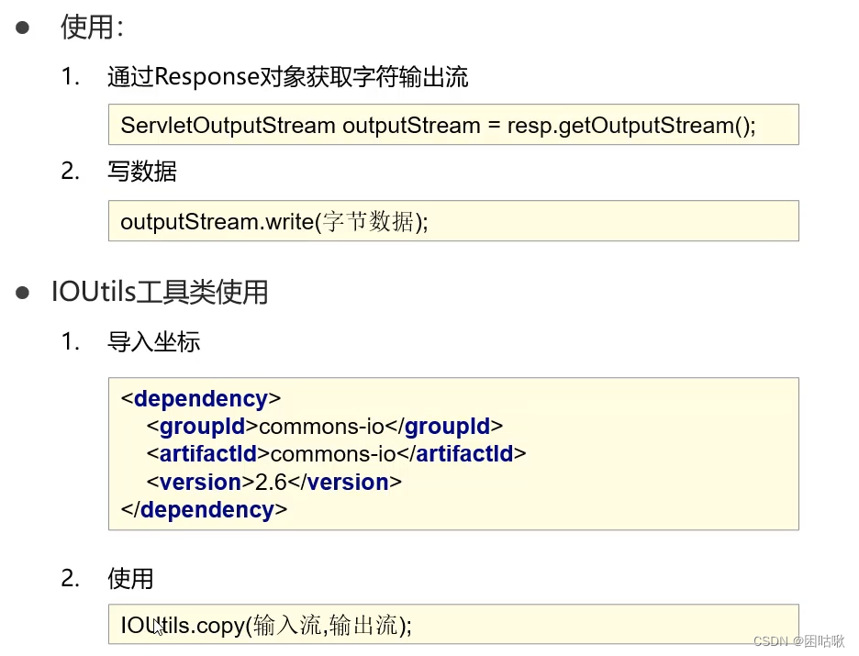Screen dimensions: 859x656
Task: Click the highlighted dependency tag text
Action: click(203, 398)
